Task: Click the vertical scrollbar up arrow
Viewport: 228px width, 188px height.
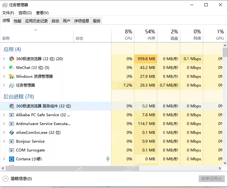Action: click(x=225, y=46)
